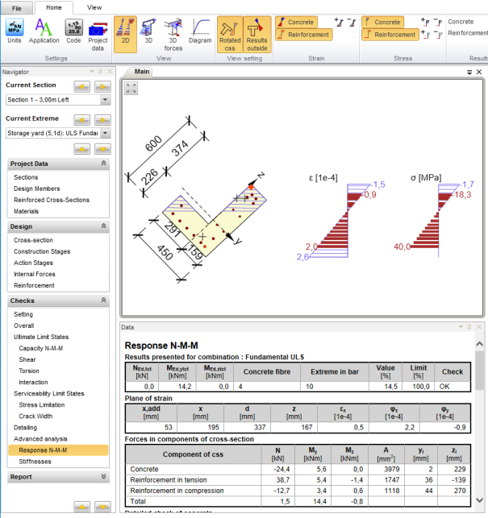Switch to 3D view
This screenshot has height=518, width=488.
(148, 32)
